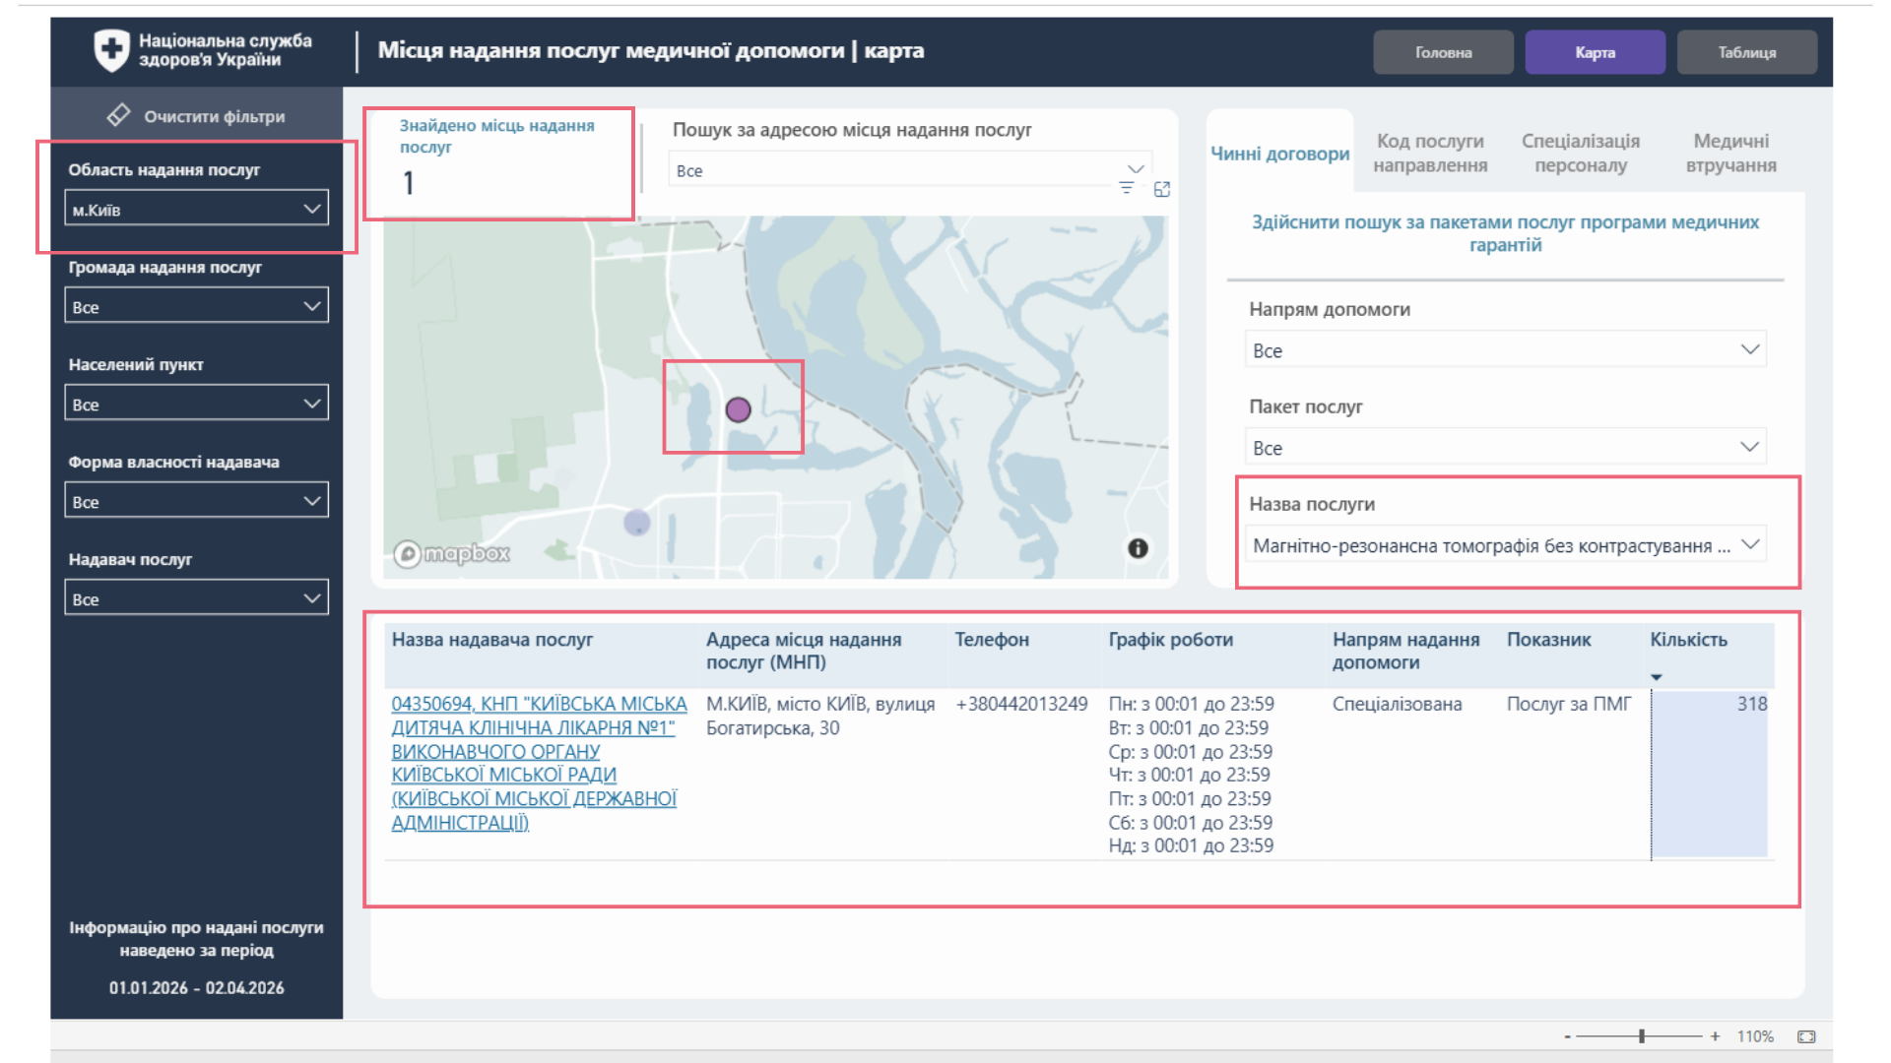
Task: Select the Карта view button
Action: pos(1595,52)
